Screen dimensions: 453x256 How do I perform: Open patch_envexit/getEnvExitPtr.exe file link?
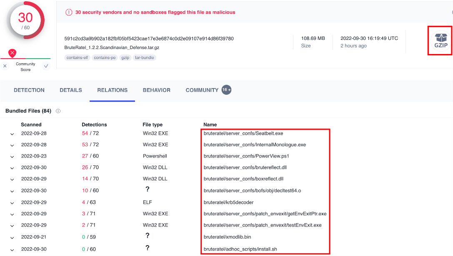(x=265, y=214)
